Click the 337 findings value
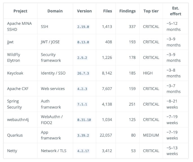193x162 pixels. pyautogui.click(x=132, y=27)
